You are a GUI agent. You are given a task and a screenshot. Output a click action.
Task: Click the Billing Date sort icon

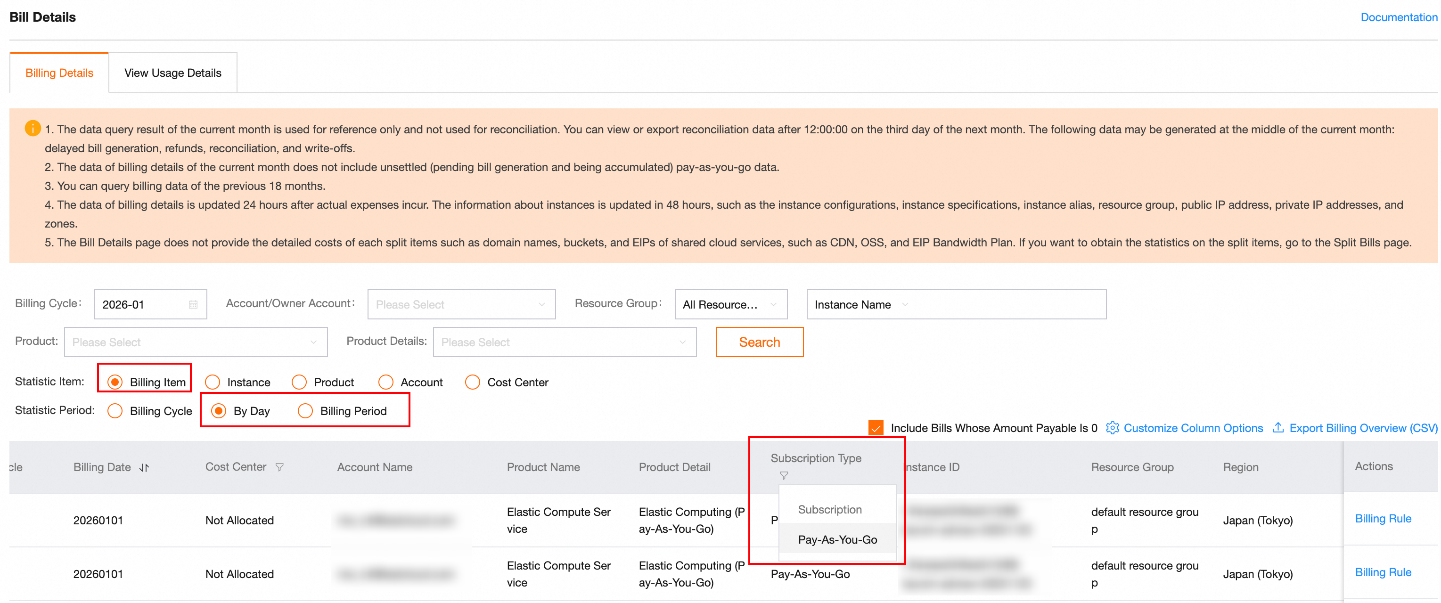coord(144,468)
